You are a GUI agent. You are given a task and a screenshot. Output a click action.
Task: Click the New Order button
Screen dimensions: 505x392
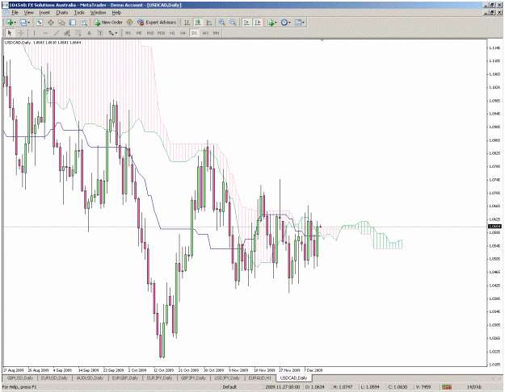click(x=108, y=23)
